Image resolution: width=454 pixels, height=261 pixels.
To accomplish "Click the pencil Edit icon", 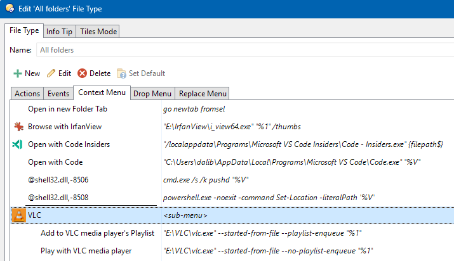I will (x=51, y=73).
